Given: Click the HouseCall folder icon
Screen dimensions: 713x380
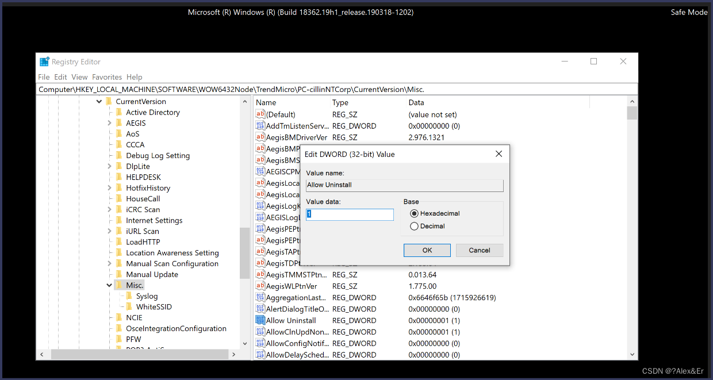Looking at the screenshot, I should click(x=119, y=199).
